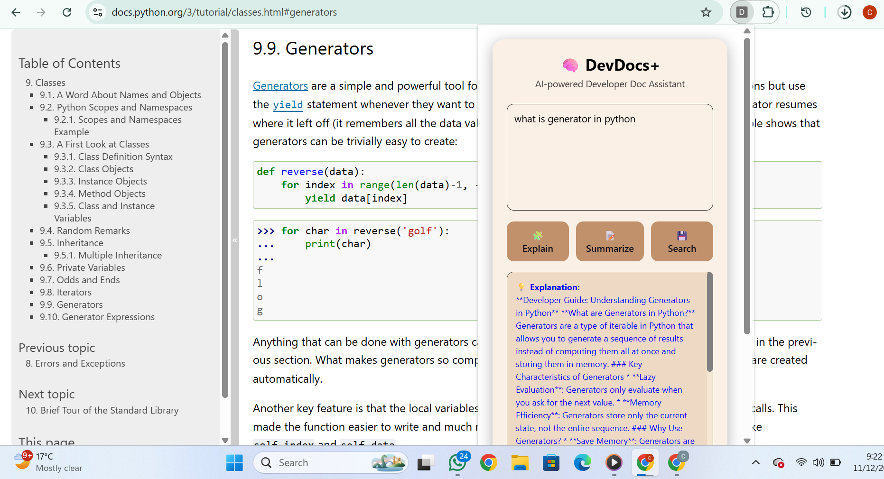Screen dimensions: 884x479
Task: Open the browser downloads icon
Action: tap(845, 12)
